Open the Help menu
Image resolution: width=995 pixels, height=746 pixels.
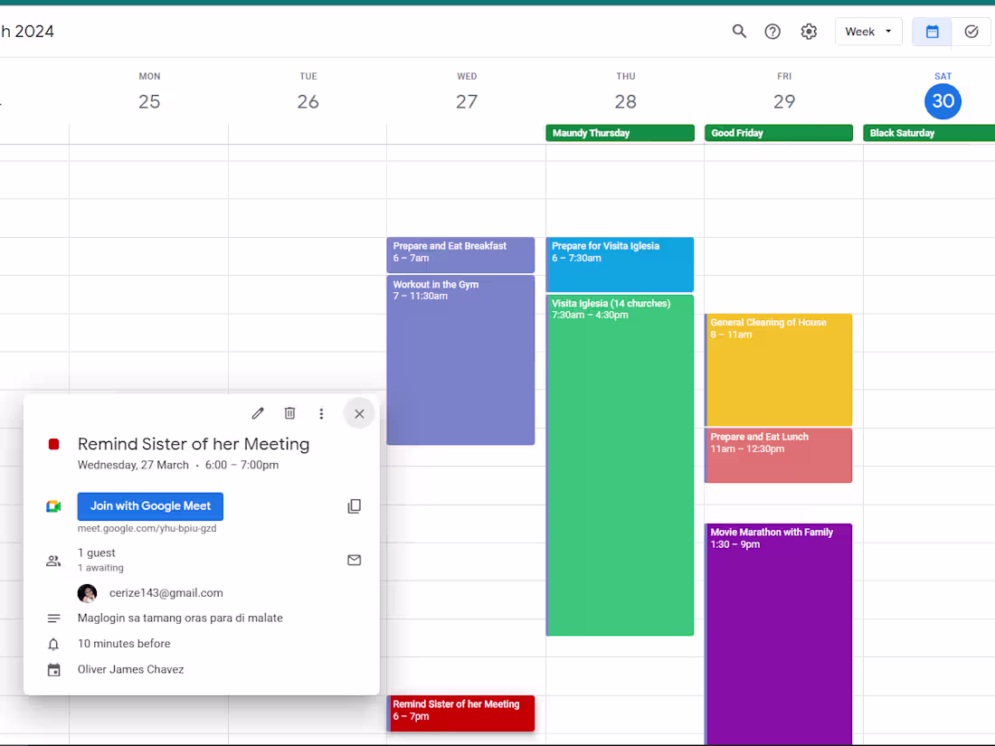click(x=772, y=31)
